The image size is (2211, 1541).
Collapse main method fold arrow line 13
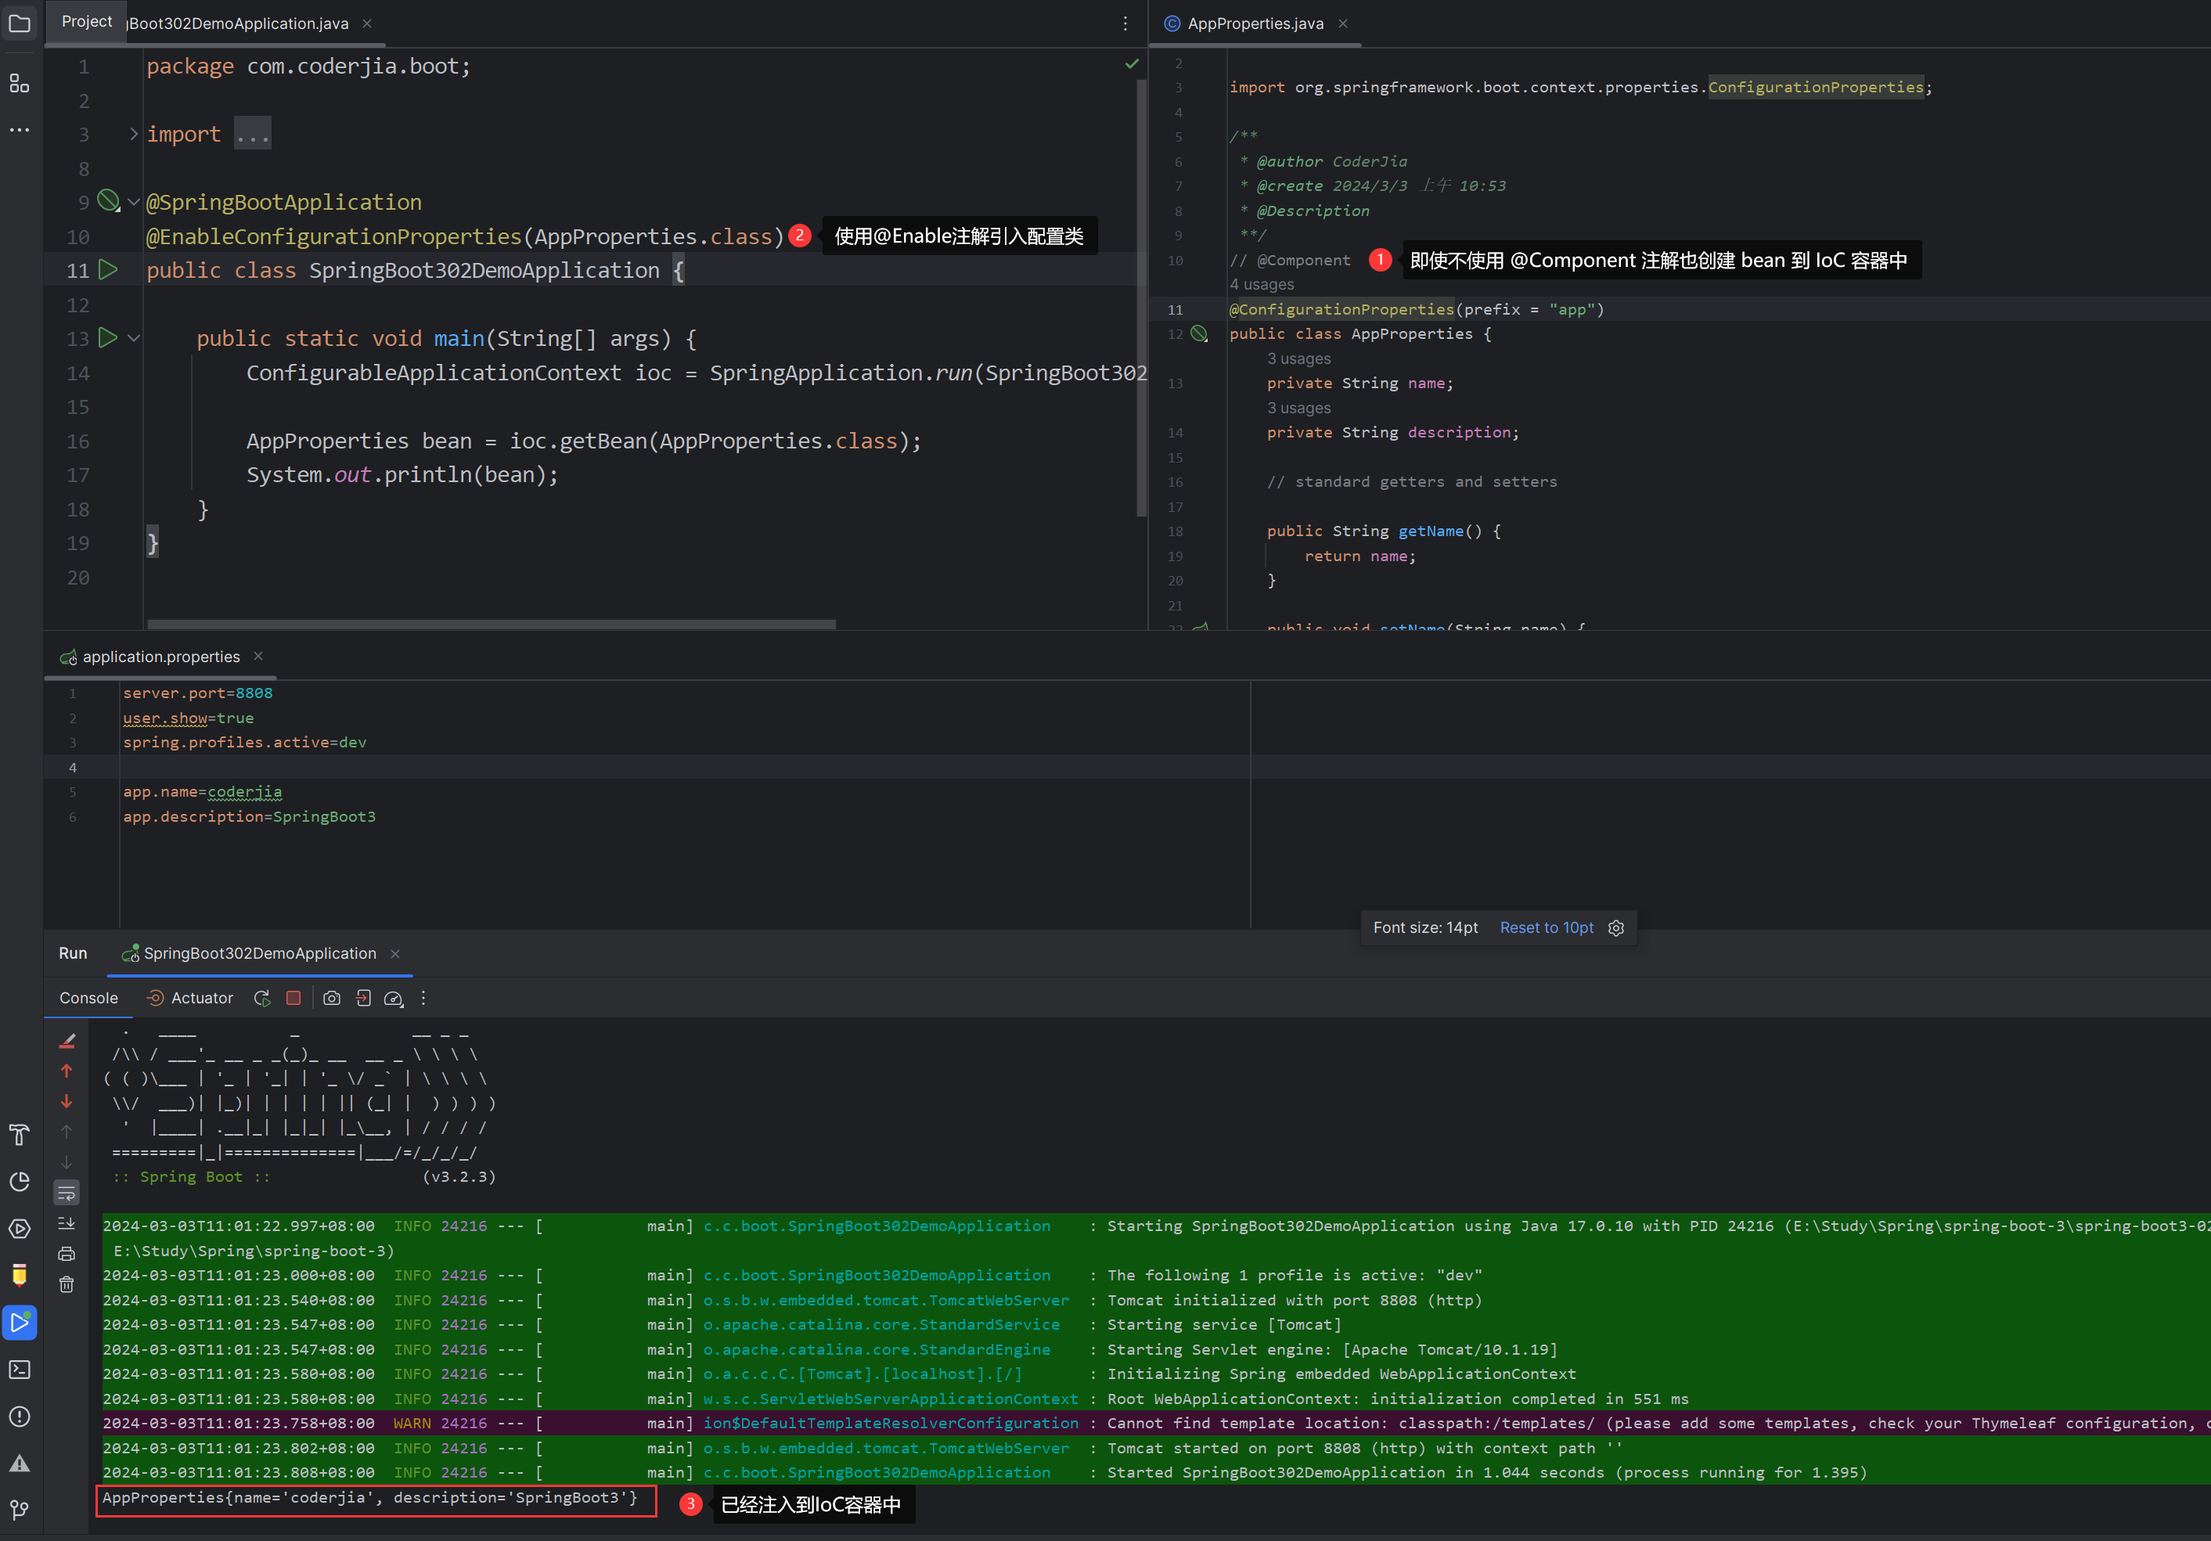tap(134, 338)
